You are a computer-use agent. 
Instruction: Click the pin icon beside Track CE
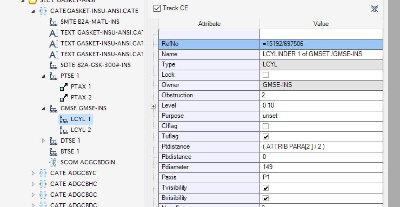374,9
